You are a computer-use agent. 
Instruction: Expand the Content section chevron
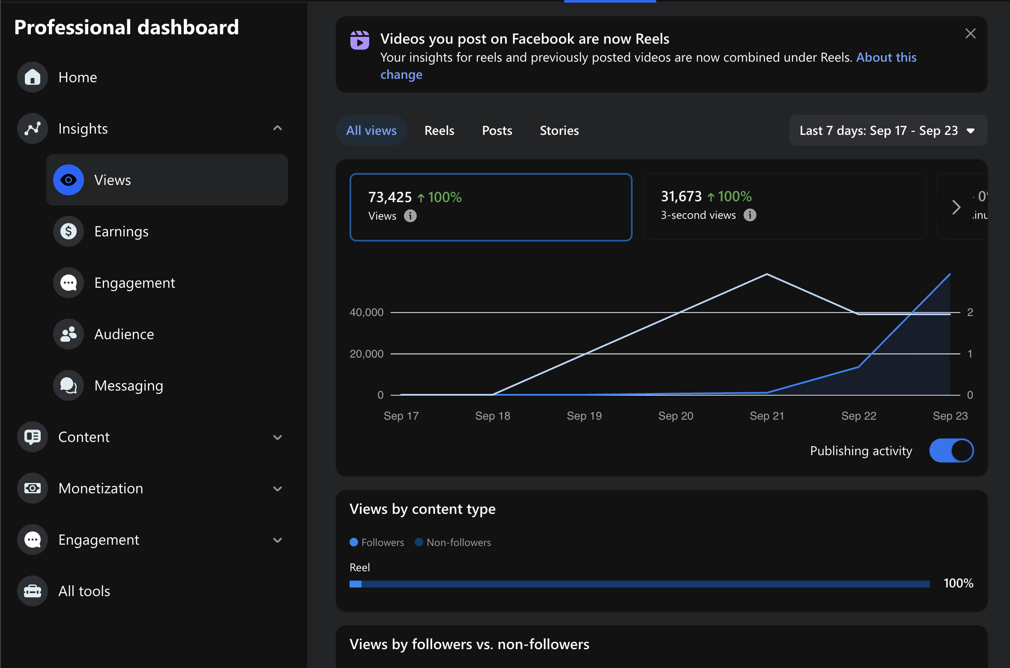tap(278, 437)
